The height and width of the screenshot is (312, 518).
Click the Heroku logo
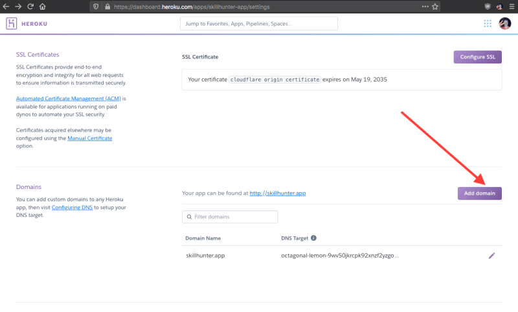pos(11,23)
